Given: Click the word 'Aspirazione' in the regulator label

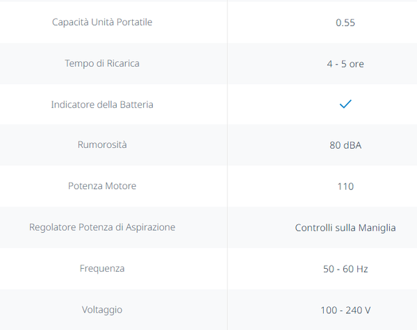Looking at the screenshot, I should pos(149,227).
